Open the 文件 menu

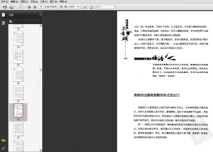pos(5,1)
